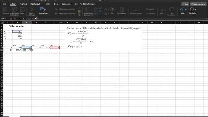Open the Kommentarer button
208x117 pixels.
coord(199,4)
